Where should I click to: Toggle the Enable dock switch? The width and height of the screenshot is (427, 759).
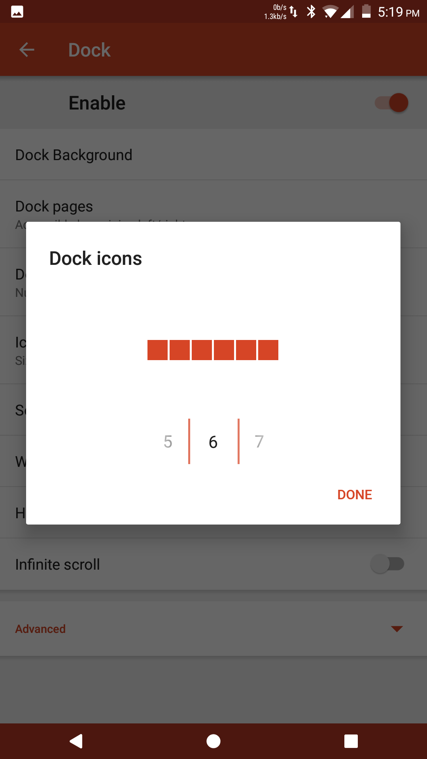click(x=391, y=103)
